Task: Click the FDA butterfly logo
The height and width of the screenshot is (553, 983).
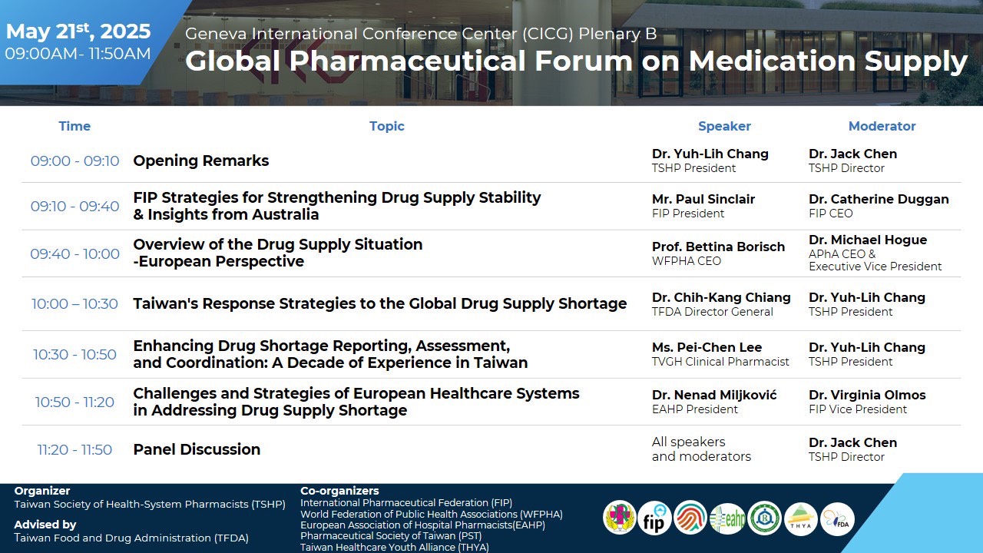Action: (x=837, y=518)
